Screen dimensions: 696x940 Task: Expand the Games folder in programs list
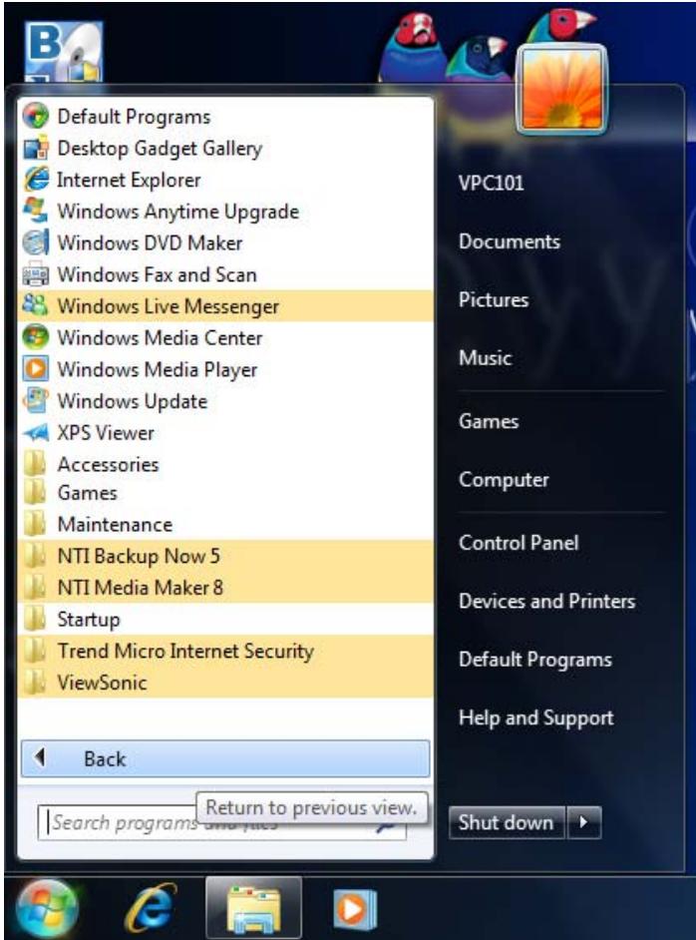(x=225, y=493)
